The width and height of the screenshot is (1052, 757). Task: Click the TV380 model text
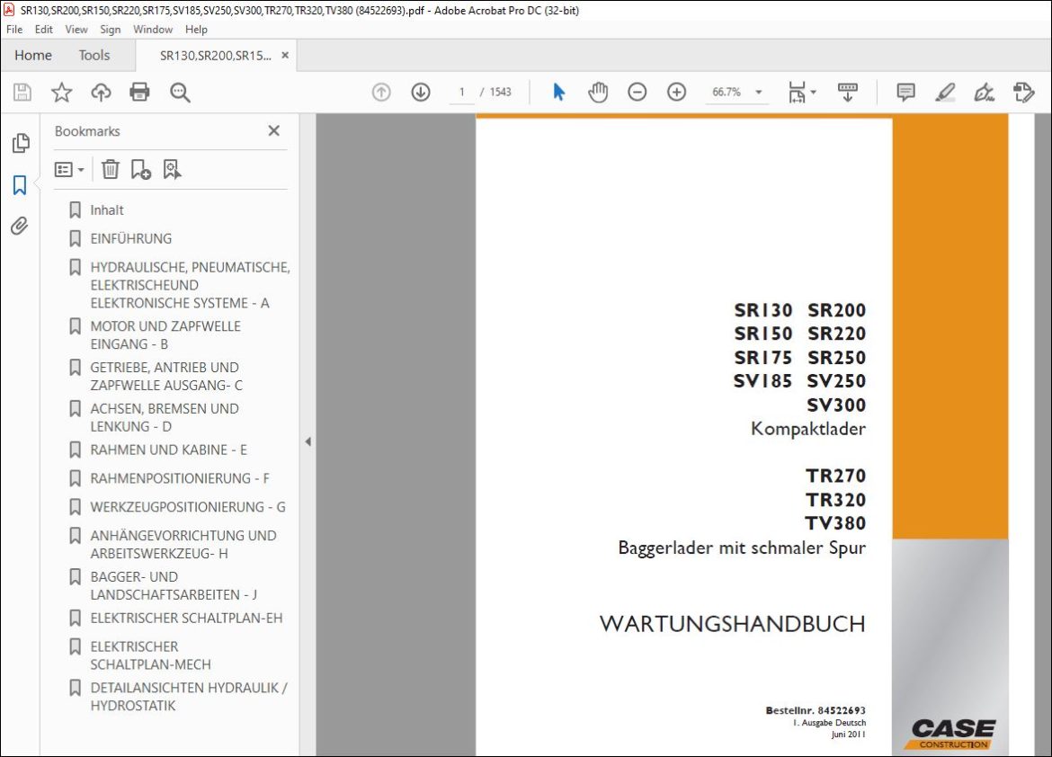[x=835, y=523]
